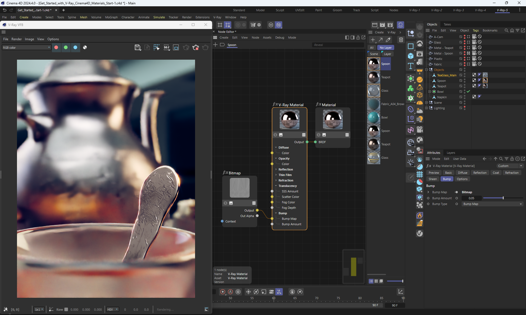Viewport: 526px width, 315px height.
Task: Toggle the red channel in the VFB
Action: point(56,47)
